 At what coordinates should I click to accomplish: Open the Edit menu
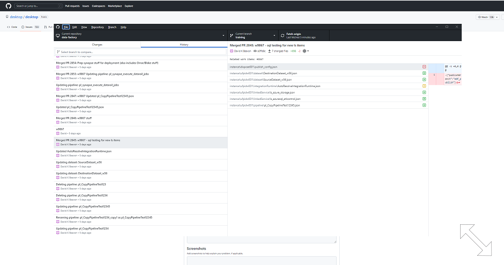tap(74, 27)
